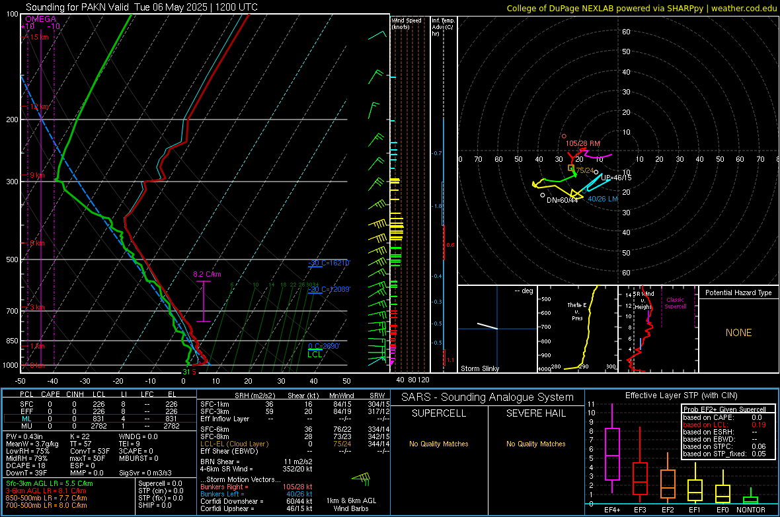Click the SARS Sounding Analogue System title
This screenshot has width=780, height=517.
488,397
